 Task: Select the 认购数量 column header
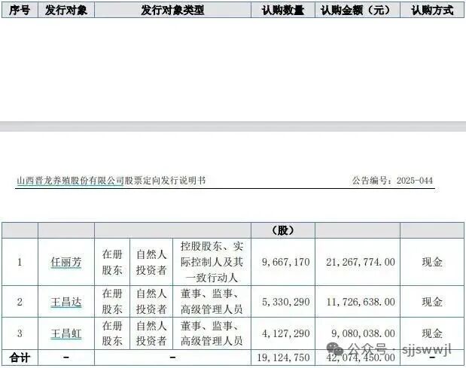282,11
